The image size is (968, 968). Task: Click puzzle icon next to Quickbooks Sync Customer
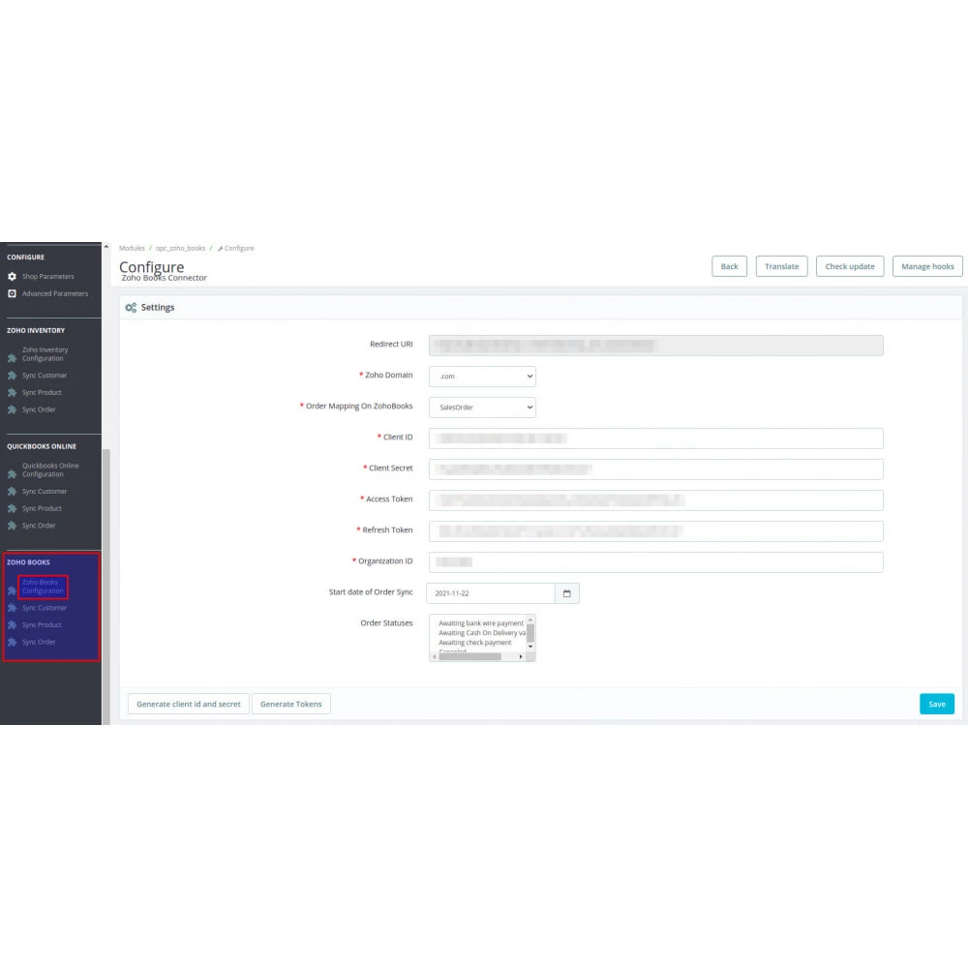pyautogui.click(x=12, y=492)
